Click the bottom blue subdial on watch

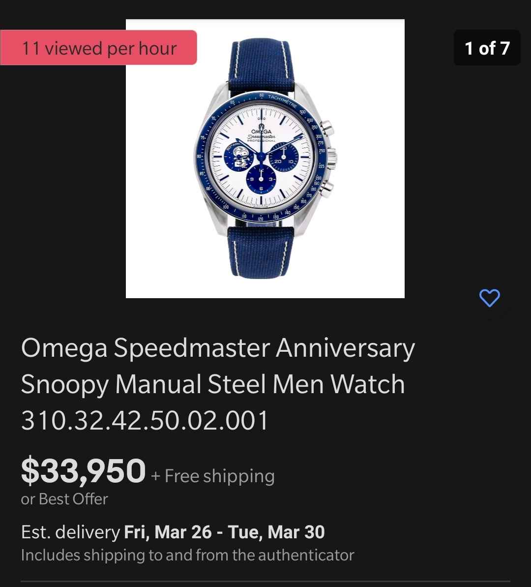[x=261, y=180]
